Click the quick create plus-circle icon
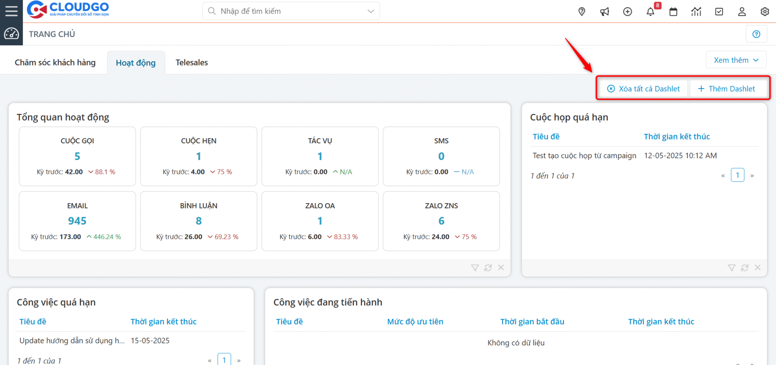Screen dimensions: 776x365 click(627, 12)
